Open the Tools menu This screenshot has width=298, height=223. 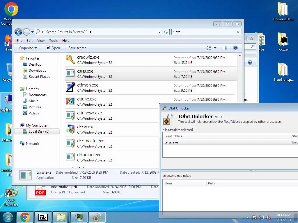click(54, 41)
